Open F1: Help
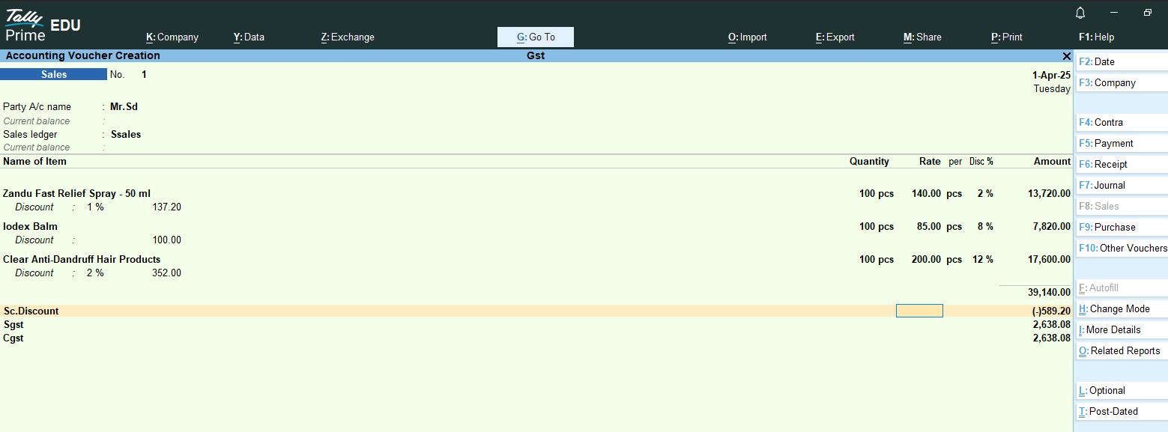Viewport: 1168px width, 432px height. [x=1096, y=37]
